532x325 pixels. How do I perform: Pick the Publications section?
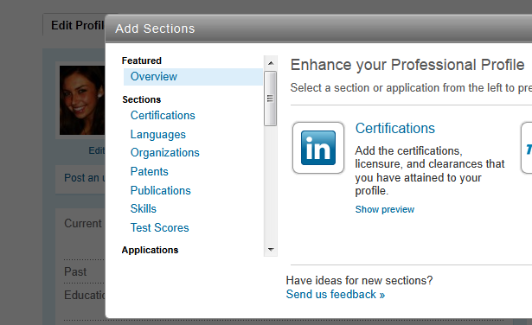point(161,190)
